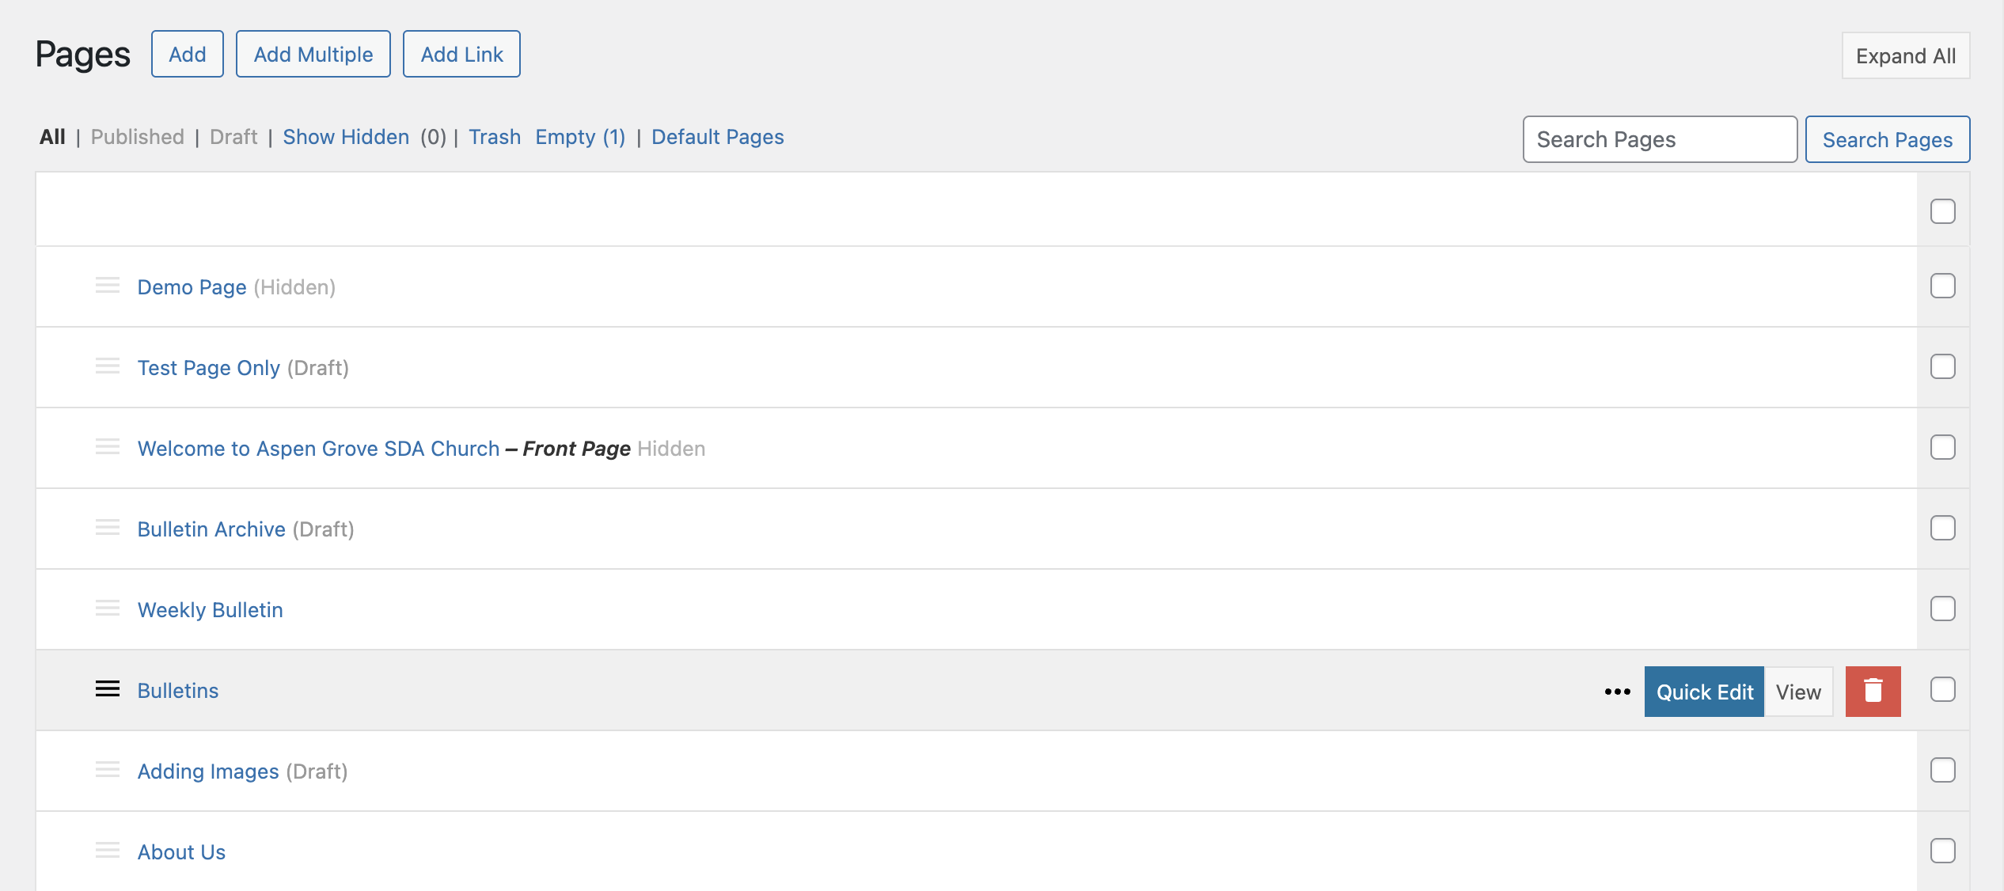This screenshot has height=891, width=2004.
Task: Open Welcome to Aspen Grove SDA Church page
Action: tap(318, 448)
